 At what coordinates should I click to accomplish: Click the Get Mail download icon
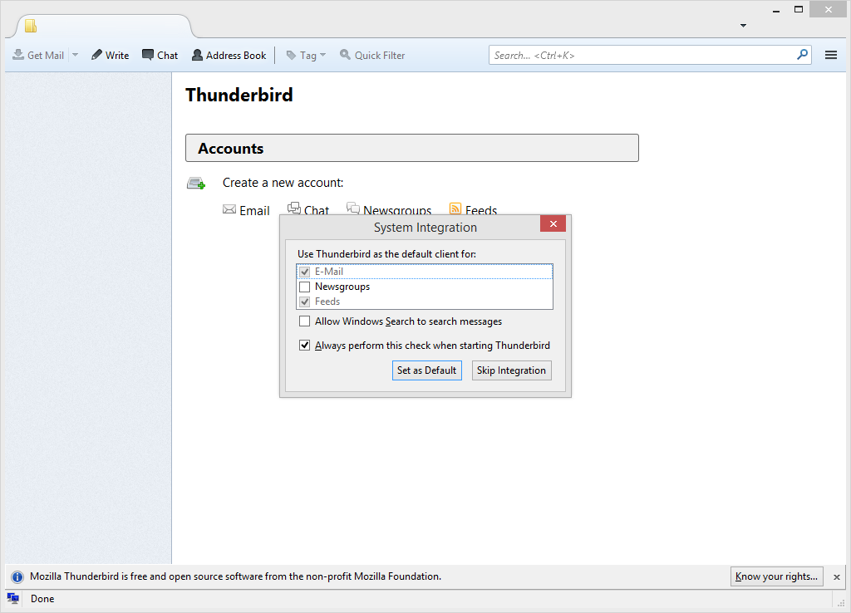pos(18,55)
